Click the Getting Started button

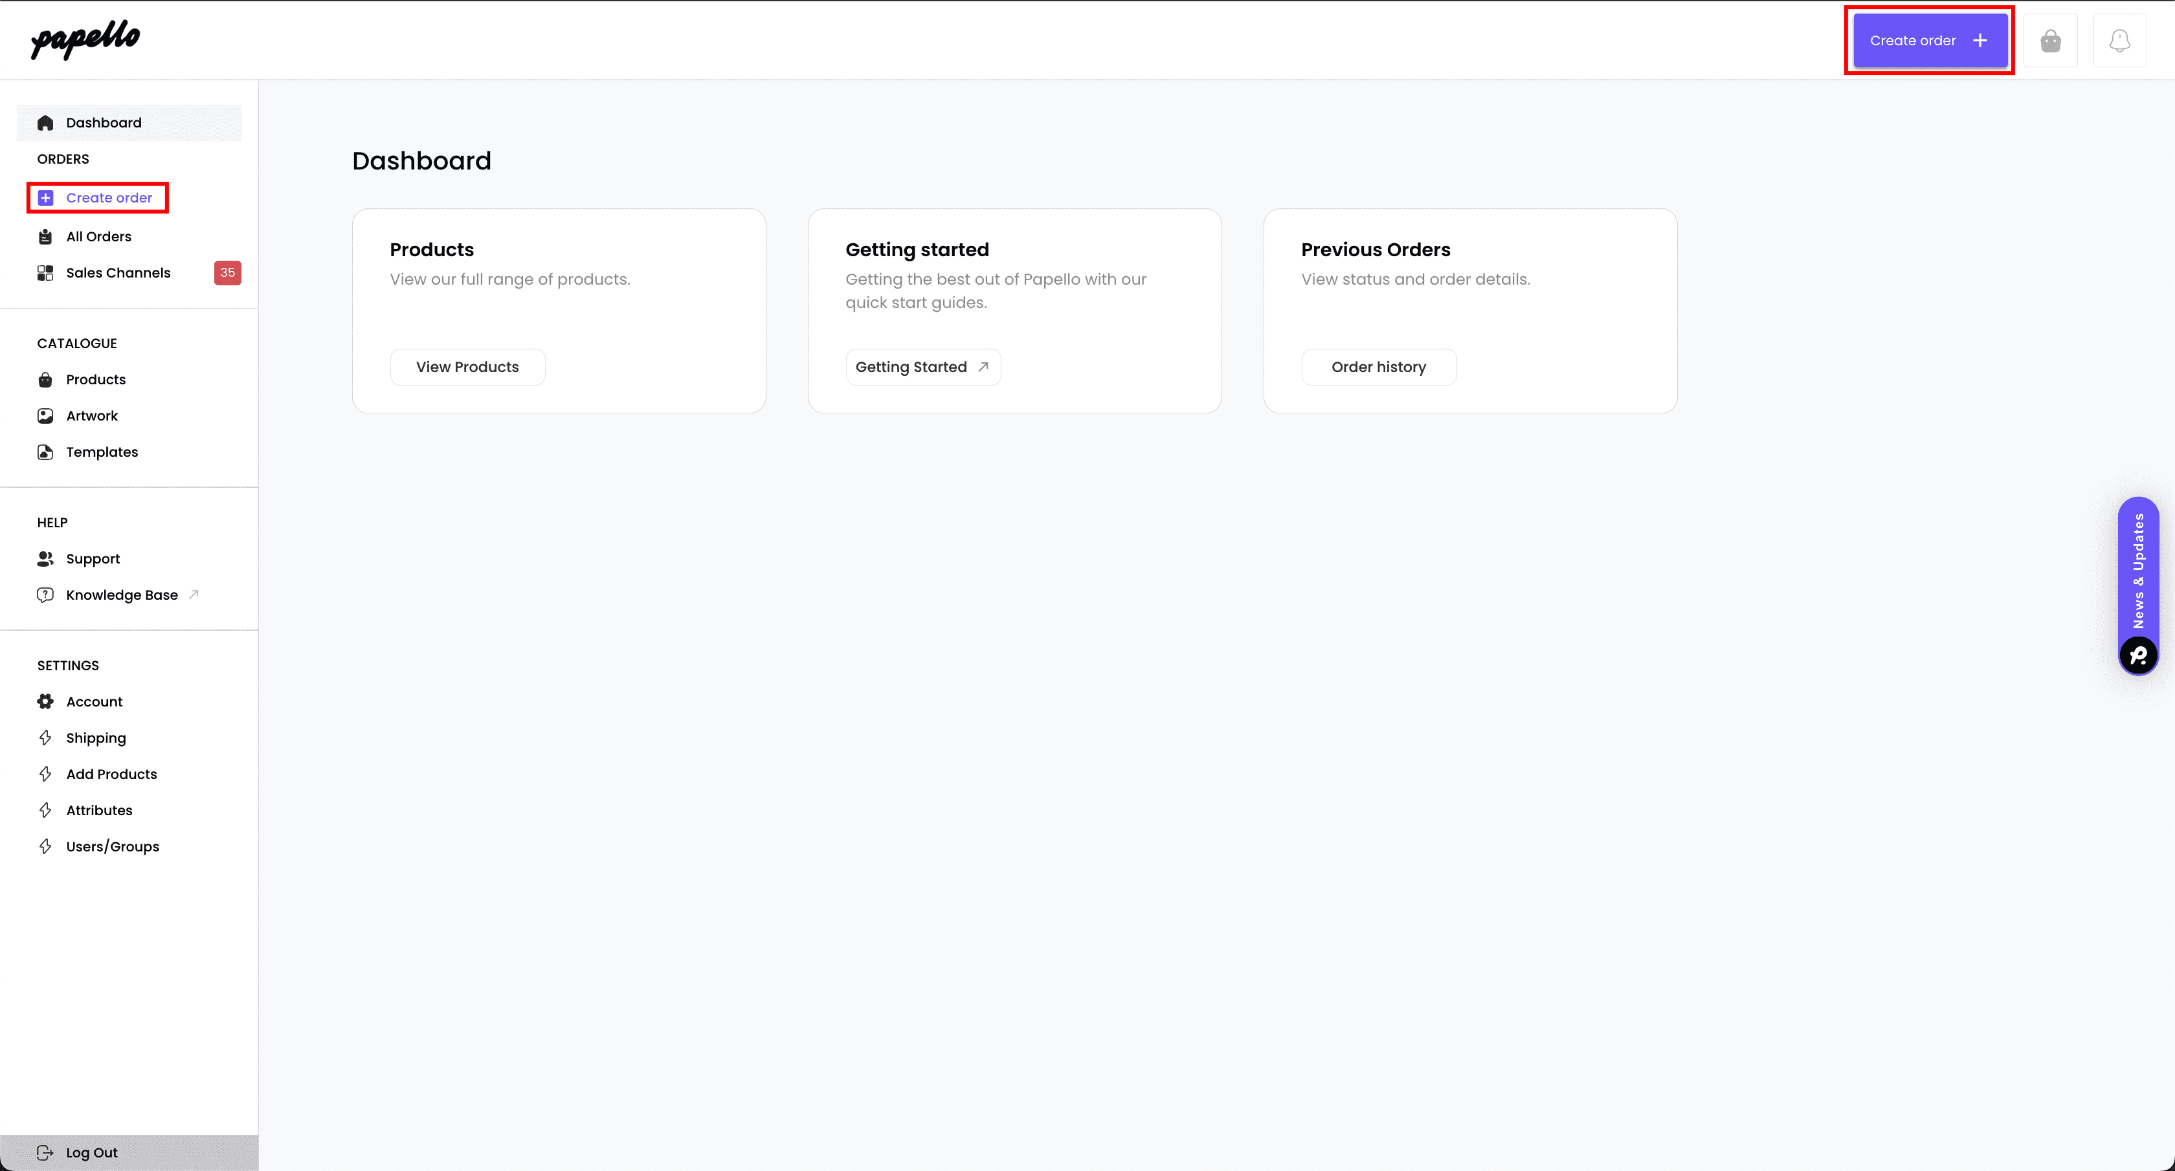924,367
